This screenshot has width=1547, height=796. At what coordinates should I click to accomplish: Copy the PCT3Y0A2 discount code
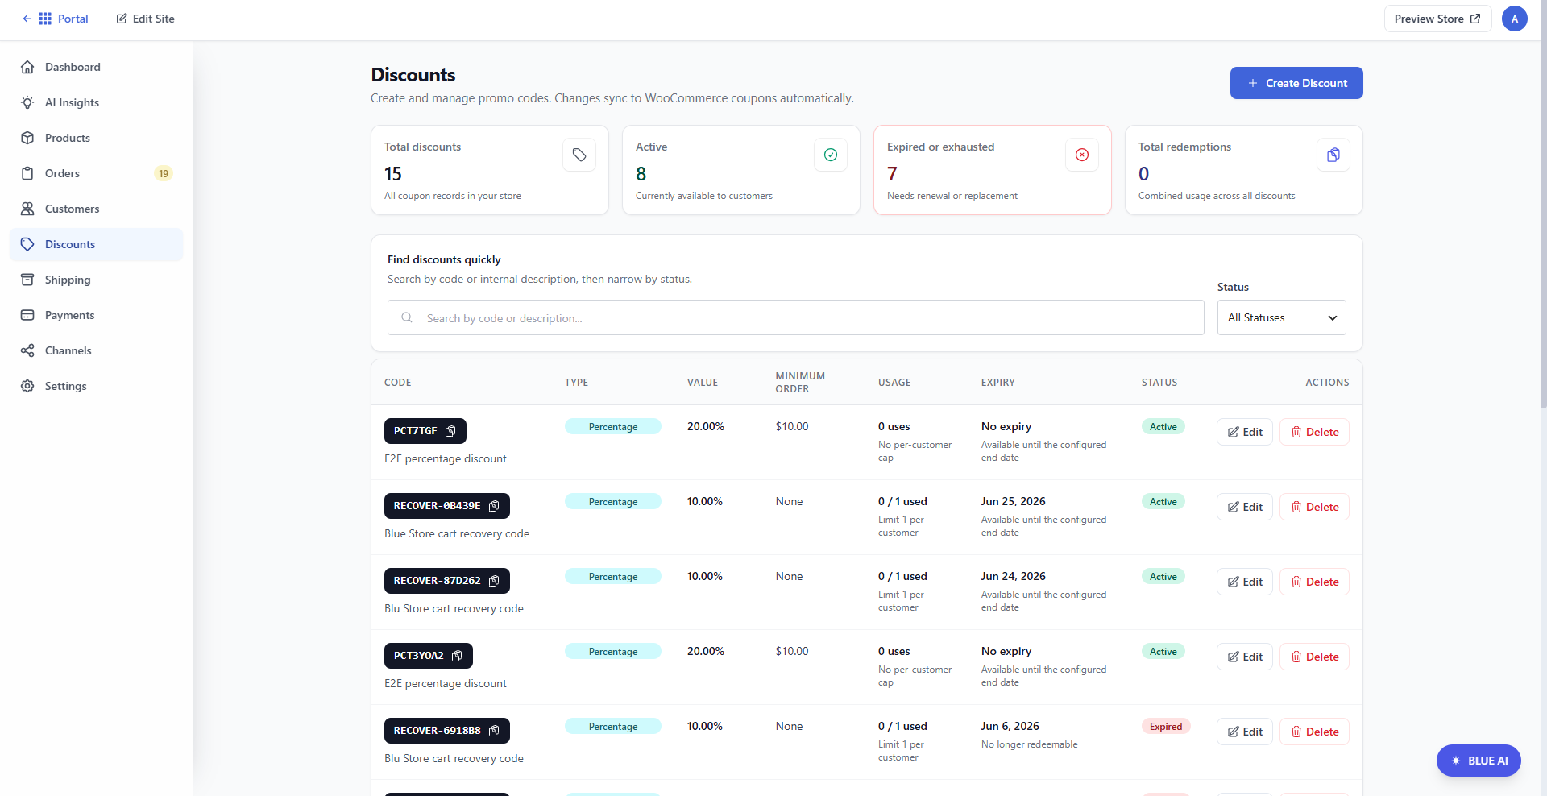pos(457,656)
